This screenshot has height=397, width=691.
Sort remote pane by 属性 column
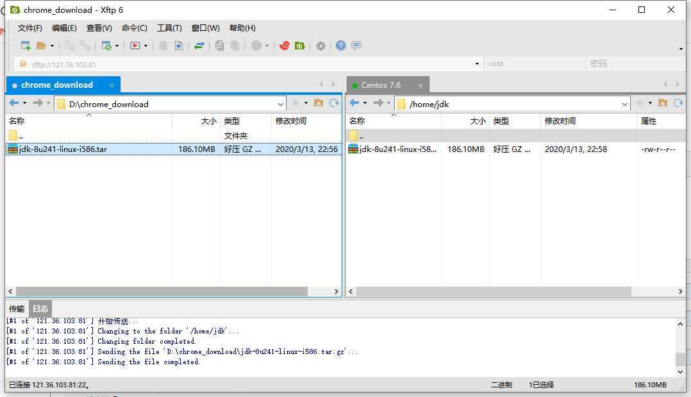(x=661, y=121)
